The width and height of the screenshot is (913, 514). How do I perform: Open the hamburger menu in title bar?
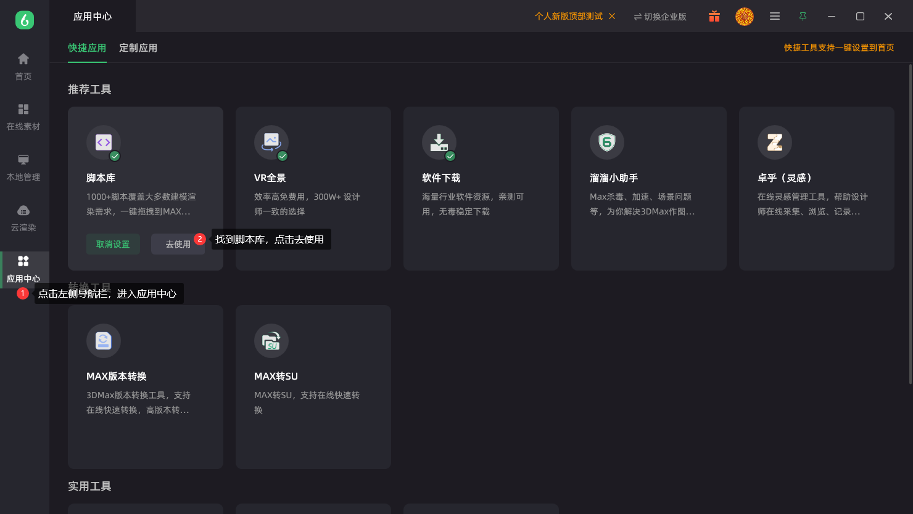(775, 17)
